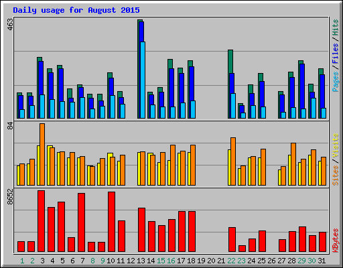Click day 31 on the x-axis
This screenshot has height=268, width=343.
coord(322,261)
